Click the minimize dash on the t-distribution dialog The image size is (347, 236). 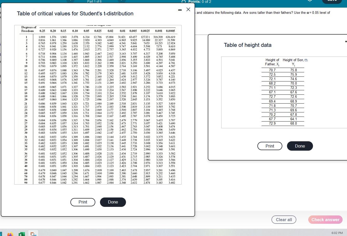click(180, 9)
